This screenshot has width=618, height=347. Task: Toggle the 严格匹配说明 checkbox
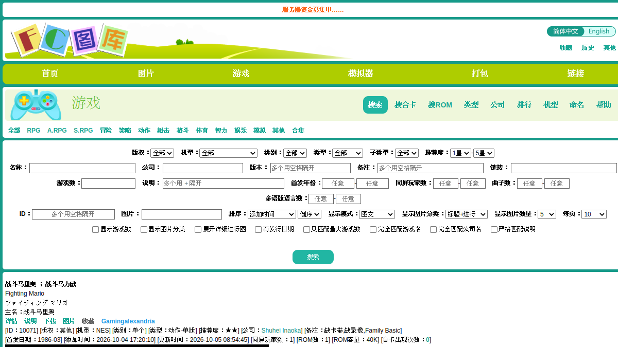[494, 229]
